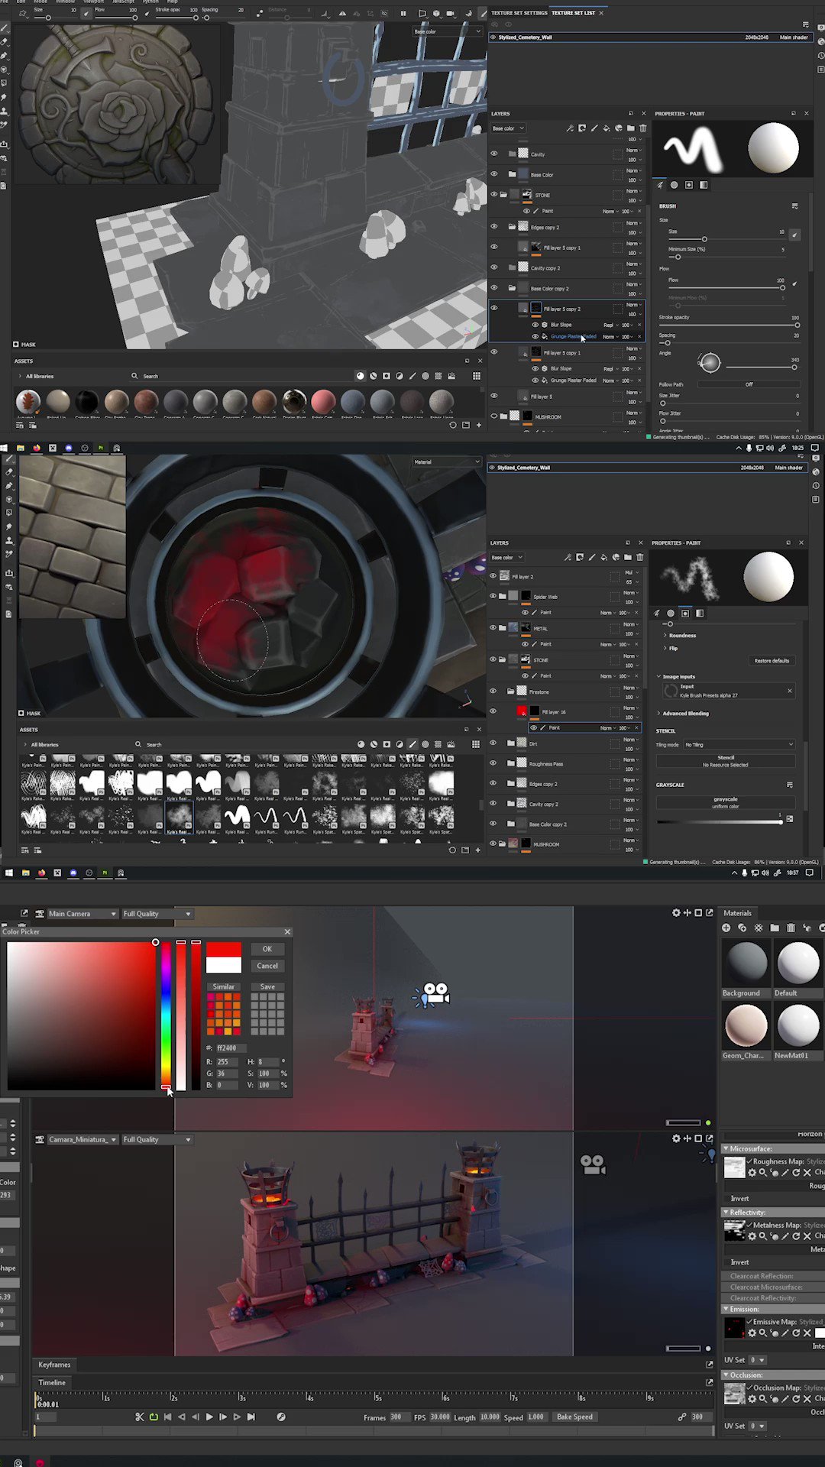This screenshot has height=1467, width=825.
Task: Delete material trash icon in Toolbag Materials
Action: pyautogui.click(x=791, y=928)
